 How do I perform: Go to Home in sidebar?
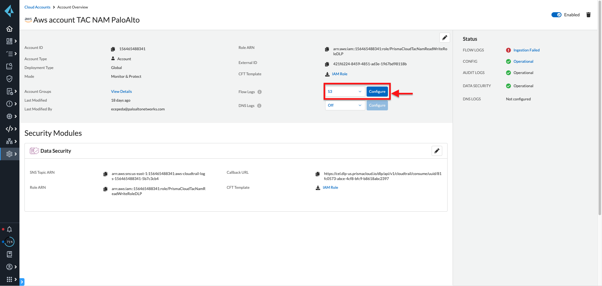[9, 29]
